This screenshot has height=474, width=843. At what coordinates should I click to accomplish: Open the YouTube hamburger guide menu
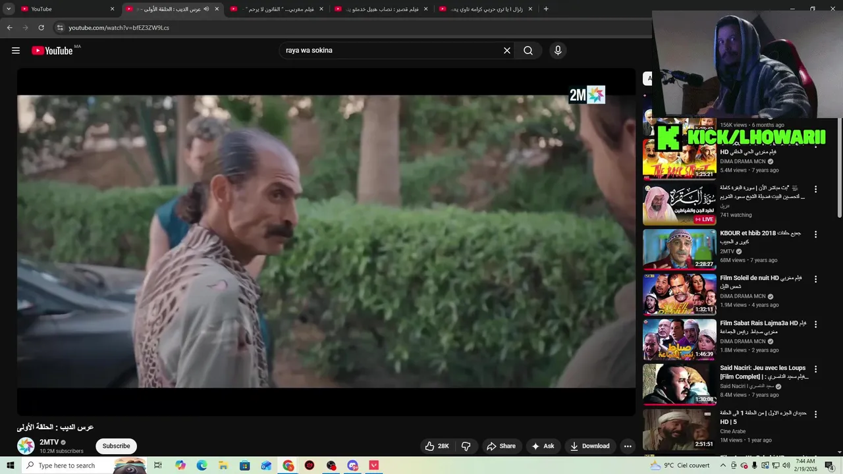16,51
